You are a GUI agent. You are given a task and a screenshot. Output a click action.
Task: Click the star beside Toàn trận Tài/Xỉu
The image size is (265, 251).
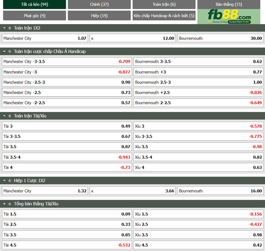tap(9, 116)
